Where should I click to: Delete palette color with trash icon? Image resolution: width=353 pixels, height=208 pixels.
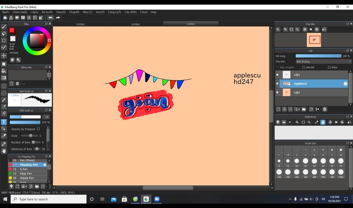[17, 83]
